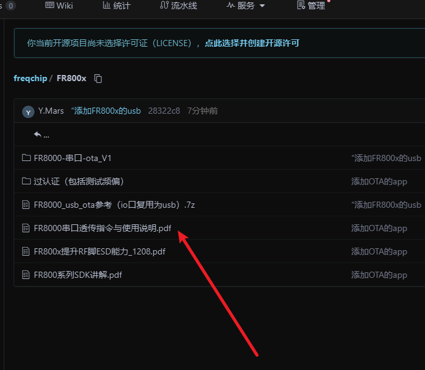
Task: Click file icon of FR8000_usb_ota参考 .7z
Action: 26,205
